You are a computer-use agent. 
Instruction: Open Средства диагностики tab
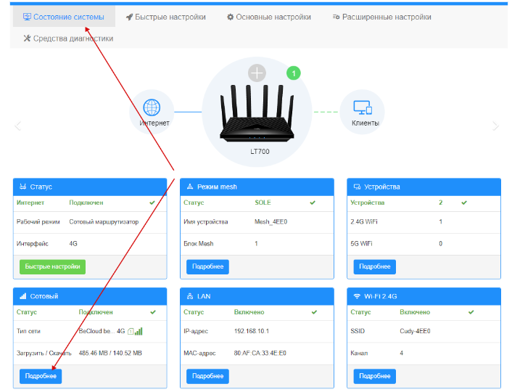(69, 38)
